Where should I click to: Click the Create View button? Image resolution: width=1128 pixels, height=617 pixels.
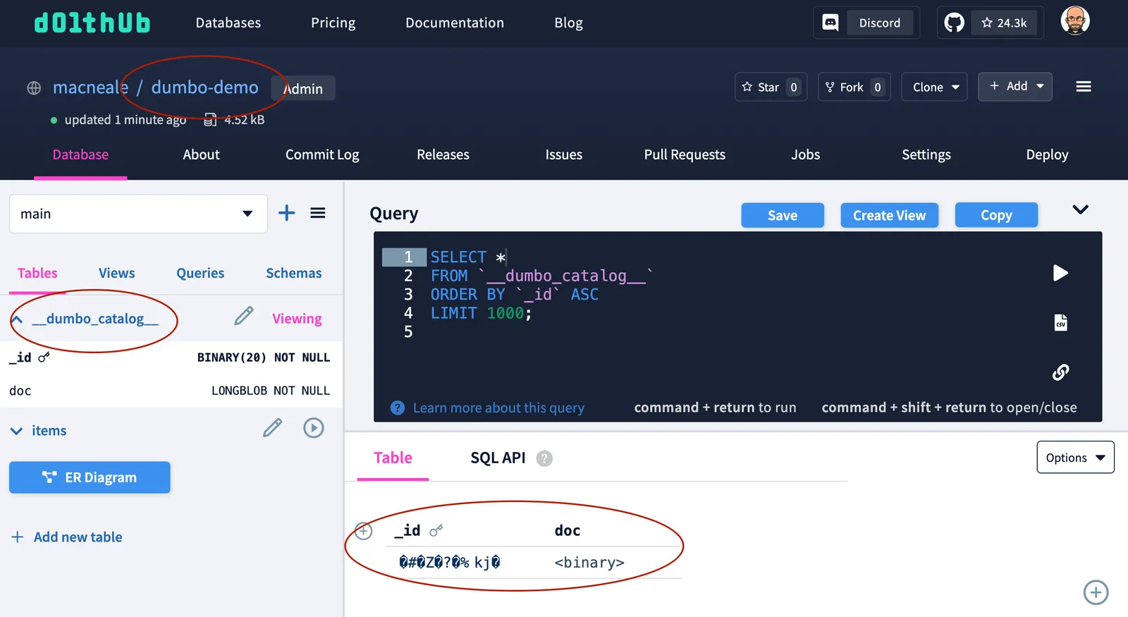tap(889, 215)
